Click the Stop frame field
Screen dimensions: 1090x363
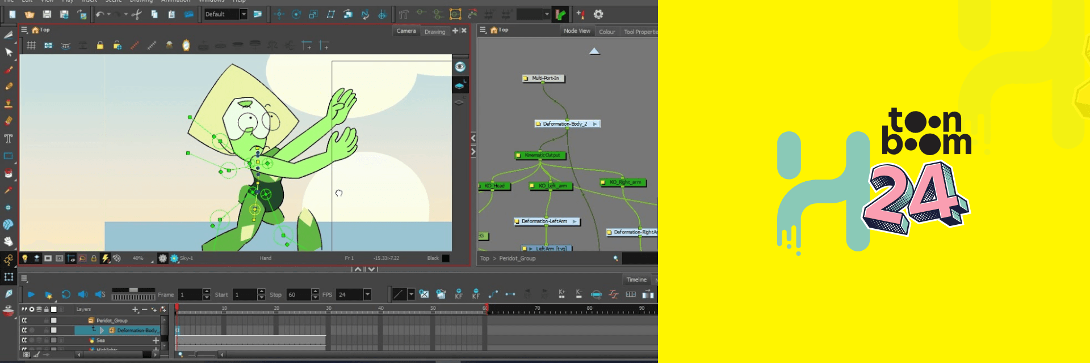click(x=299, y=294)
